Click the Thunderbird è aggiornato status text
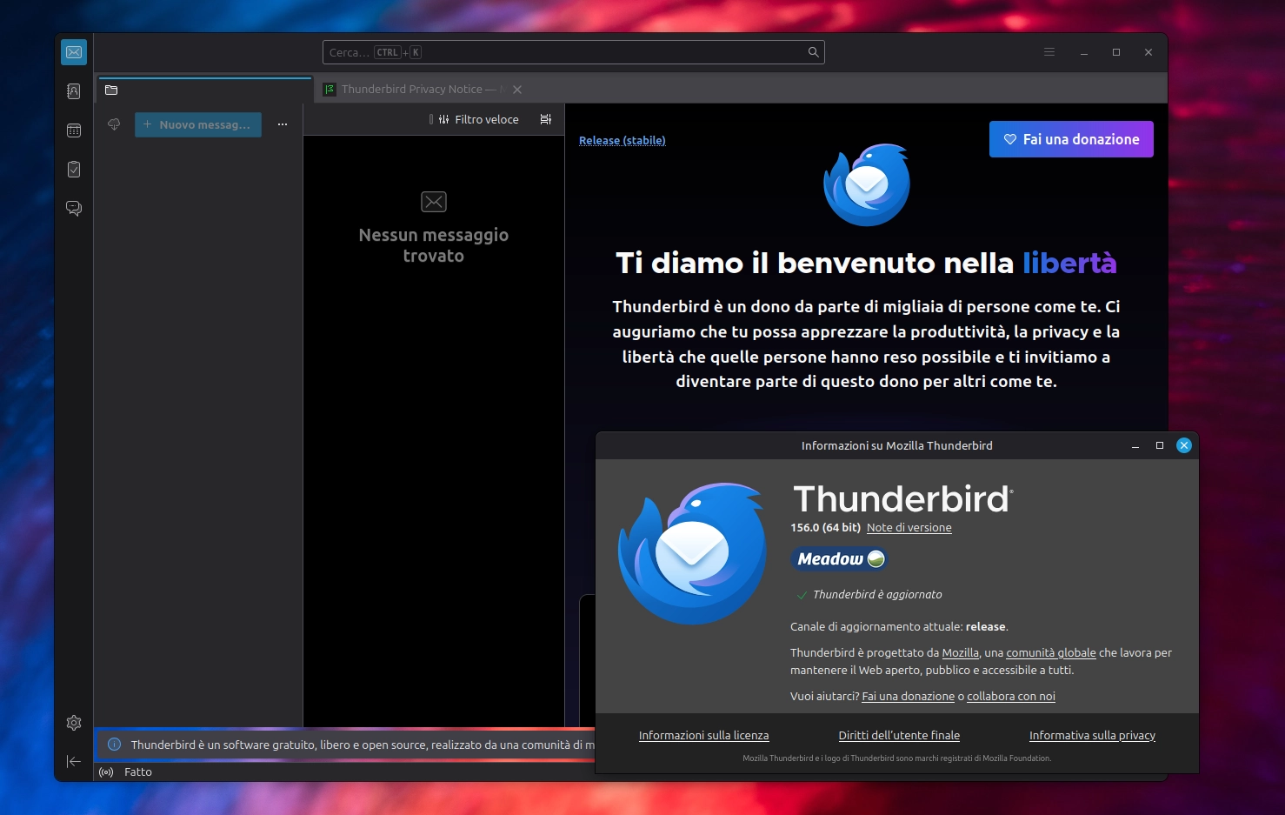 tap(877, 594)
